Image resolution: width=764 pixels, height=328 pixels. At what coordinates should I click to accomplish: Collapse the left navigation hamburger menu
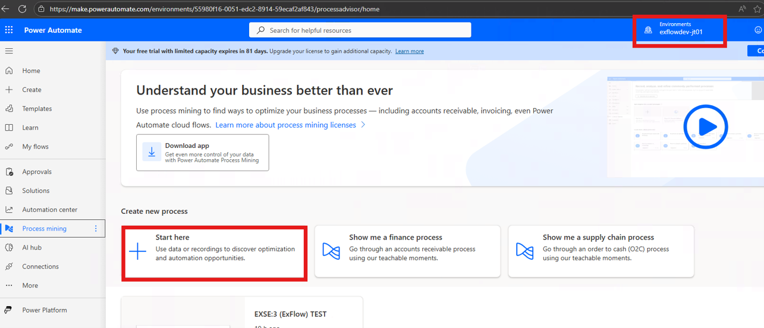coord(9,51)
